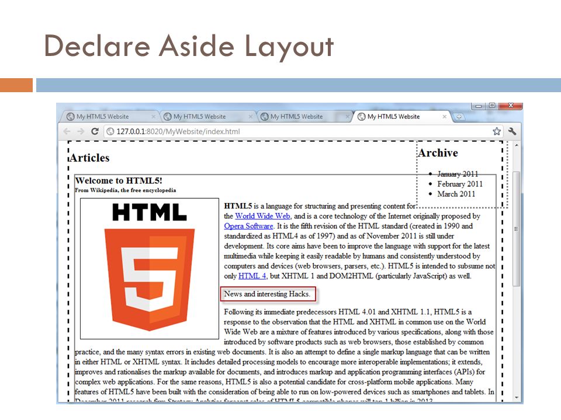This screenshot has height=420, width=561.
Task: Maximize the browser window
Action: coord(492,106)
